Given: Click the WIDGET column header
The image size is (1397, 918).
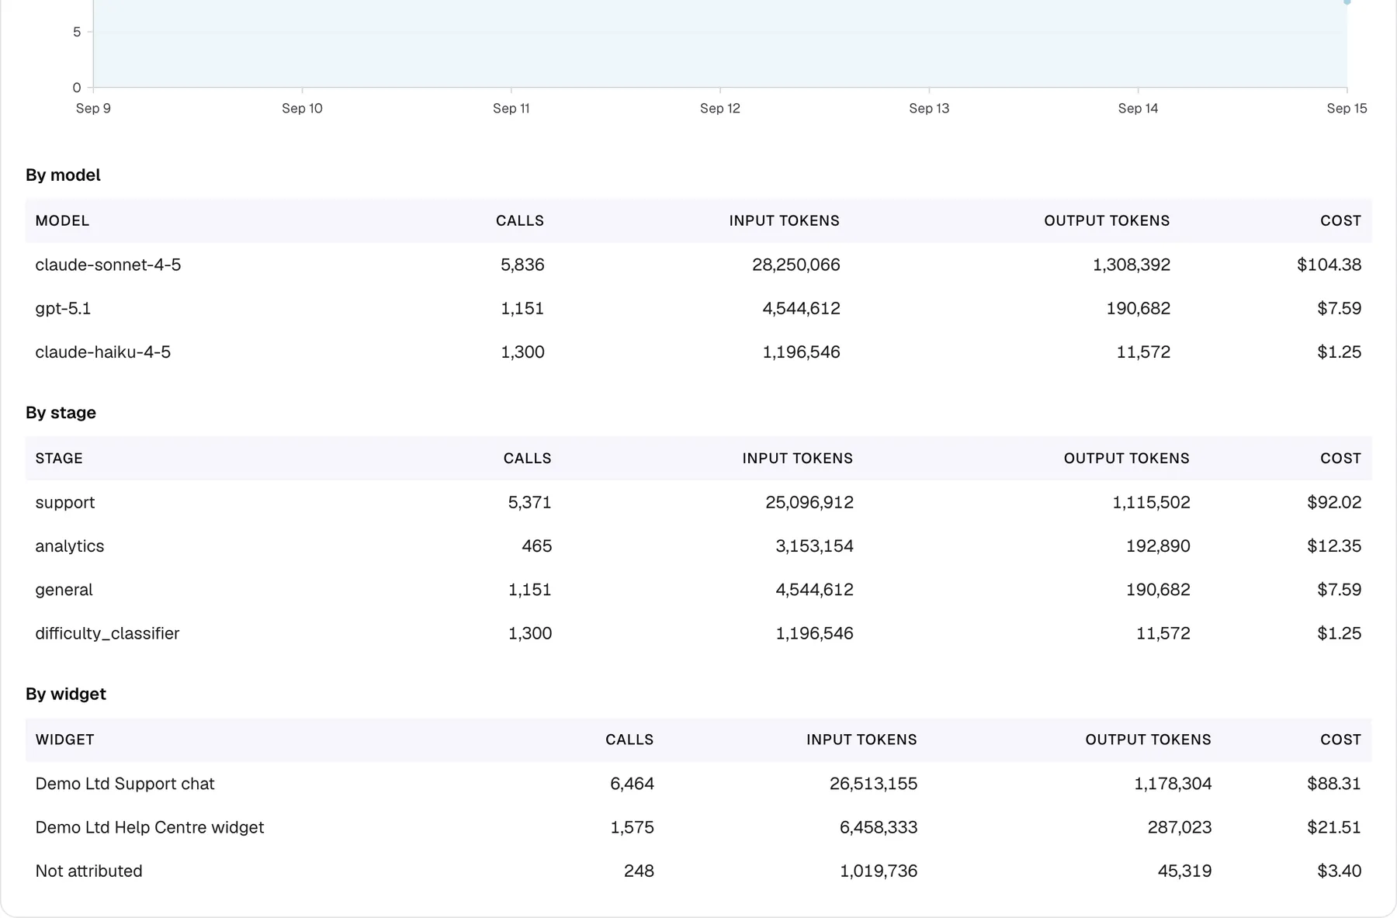Looking at the screenshot, I should coord(65,740).
